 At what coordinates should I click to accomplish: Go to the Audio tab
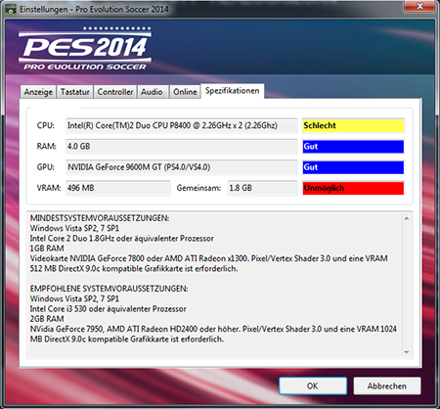coord(152,92)
